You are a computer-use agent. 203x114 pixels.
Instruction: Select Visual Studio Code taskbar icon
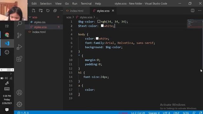tap(7, 43)
